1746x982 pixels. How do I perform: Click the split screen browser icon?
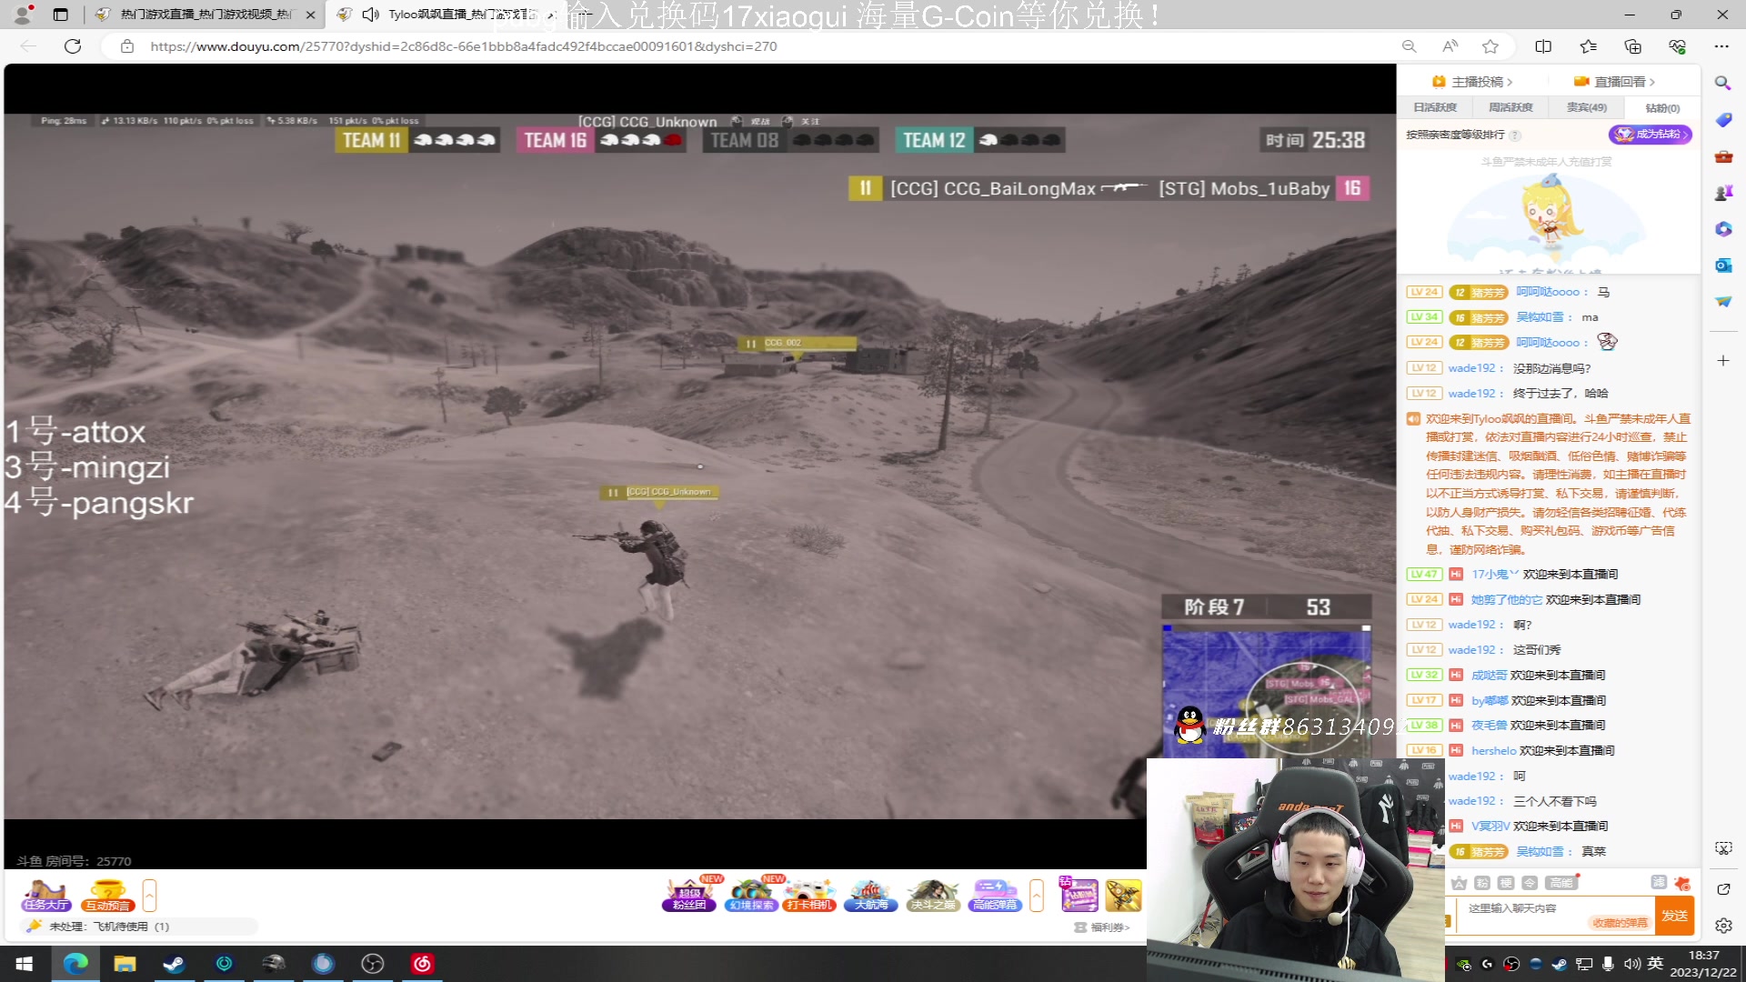1543,46
